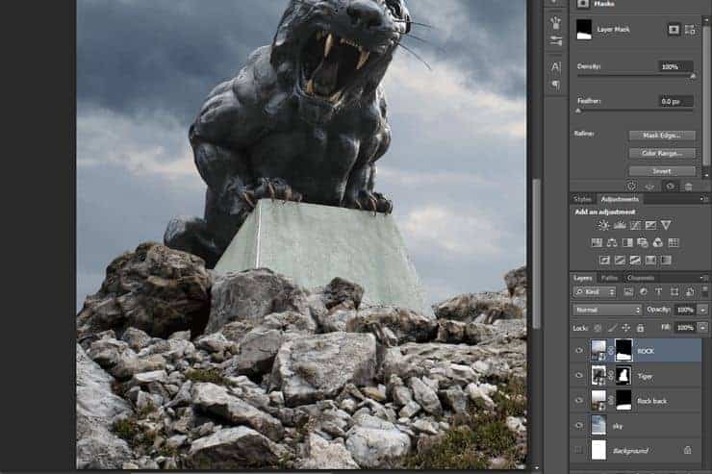This screenshot has height=474, width=712.
Task: Add a Color Balance adjustment
Action: coord(612,242)
